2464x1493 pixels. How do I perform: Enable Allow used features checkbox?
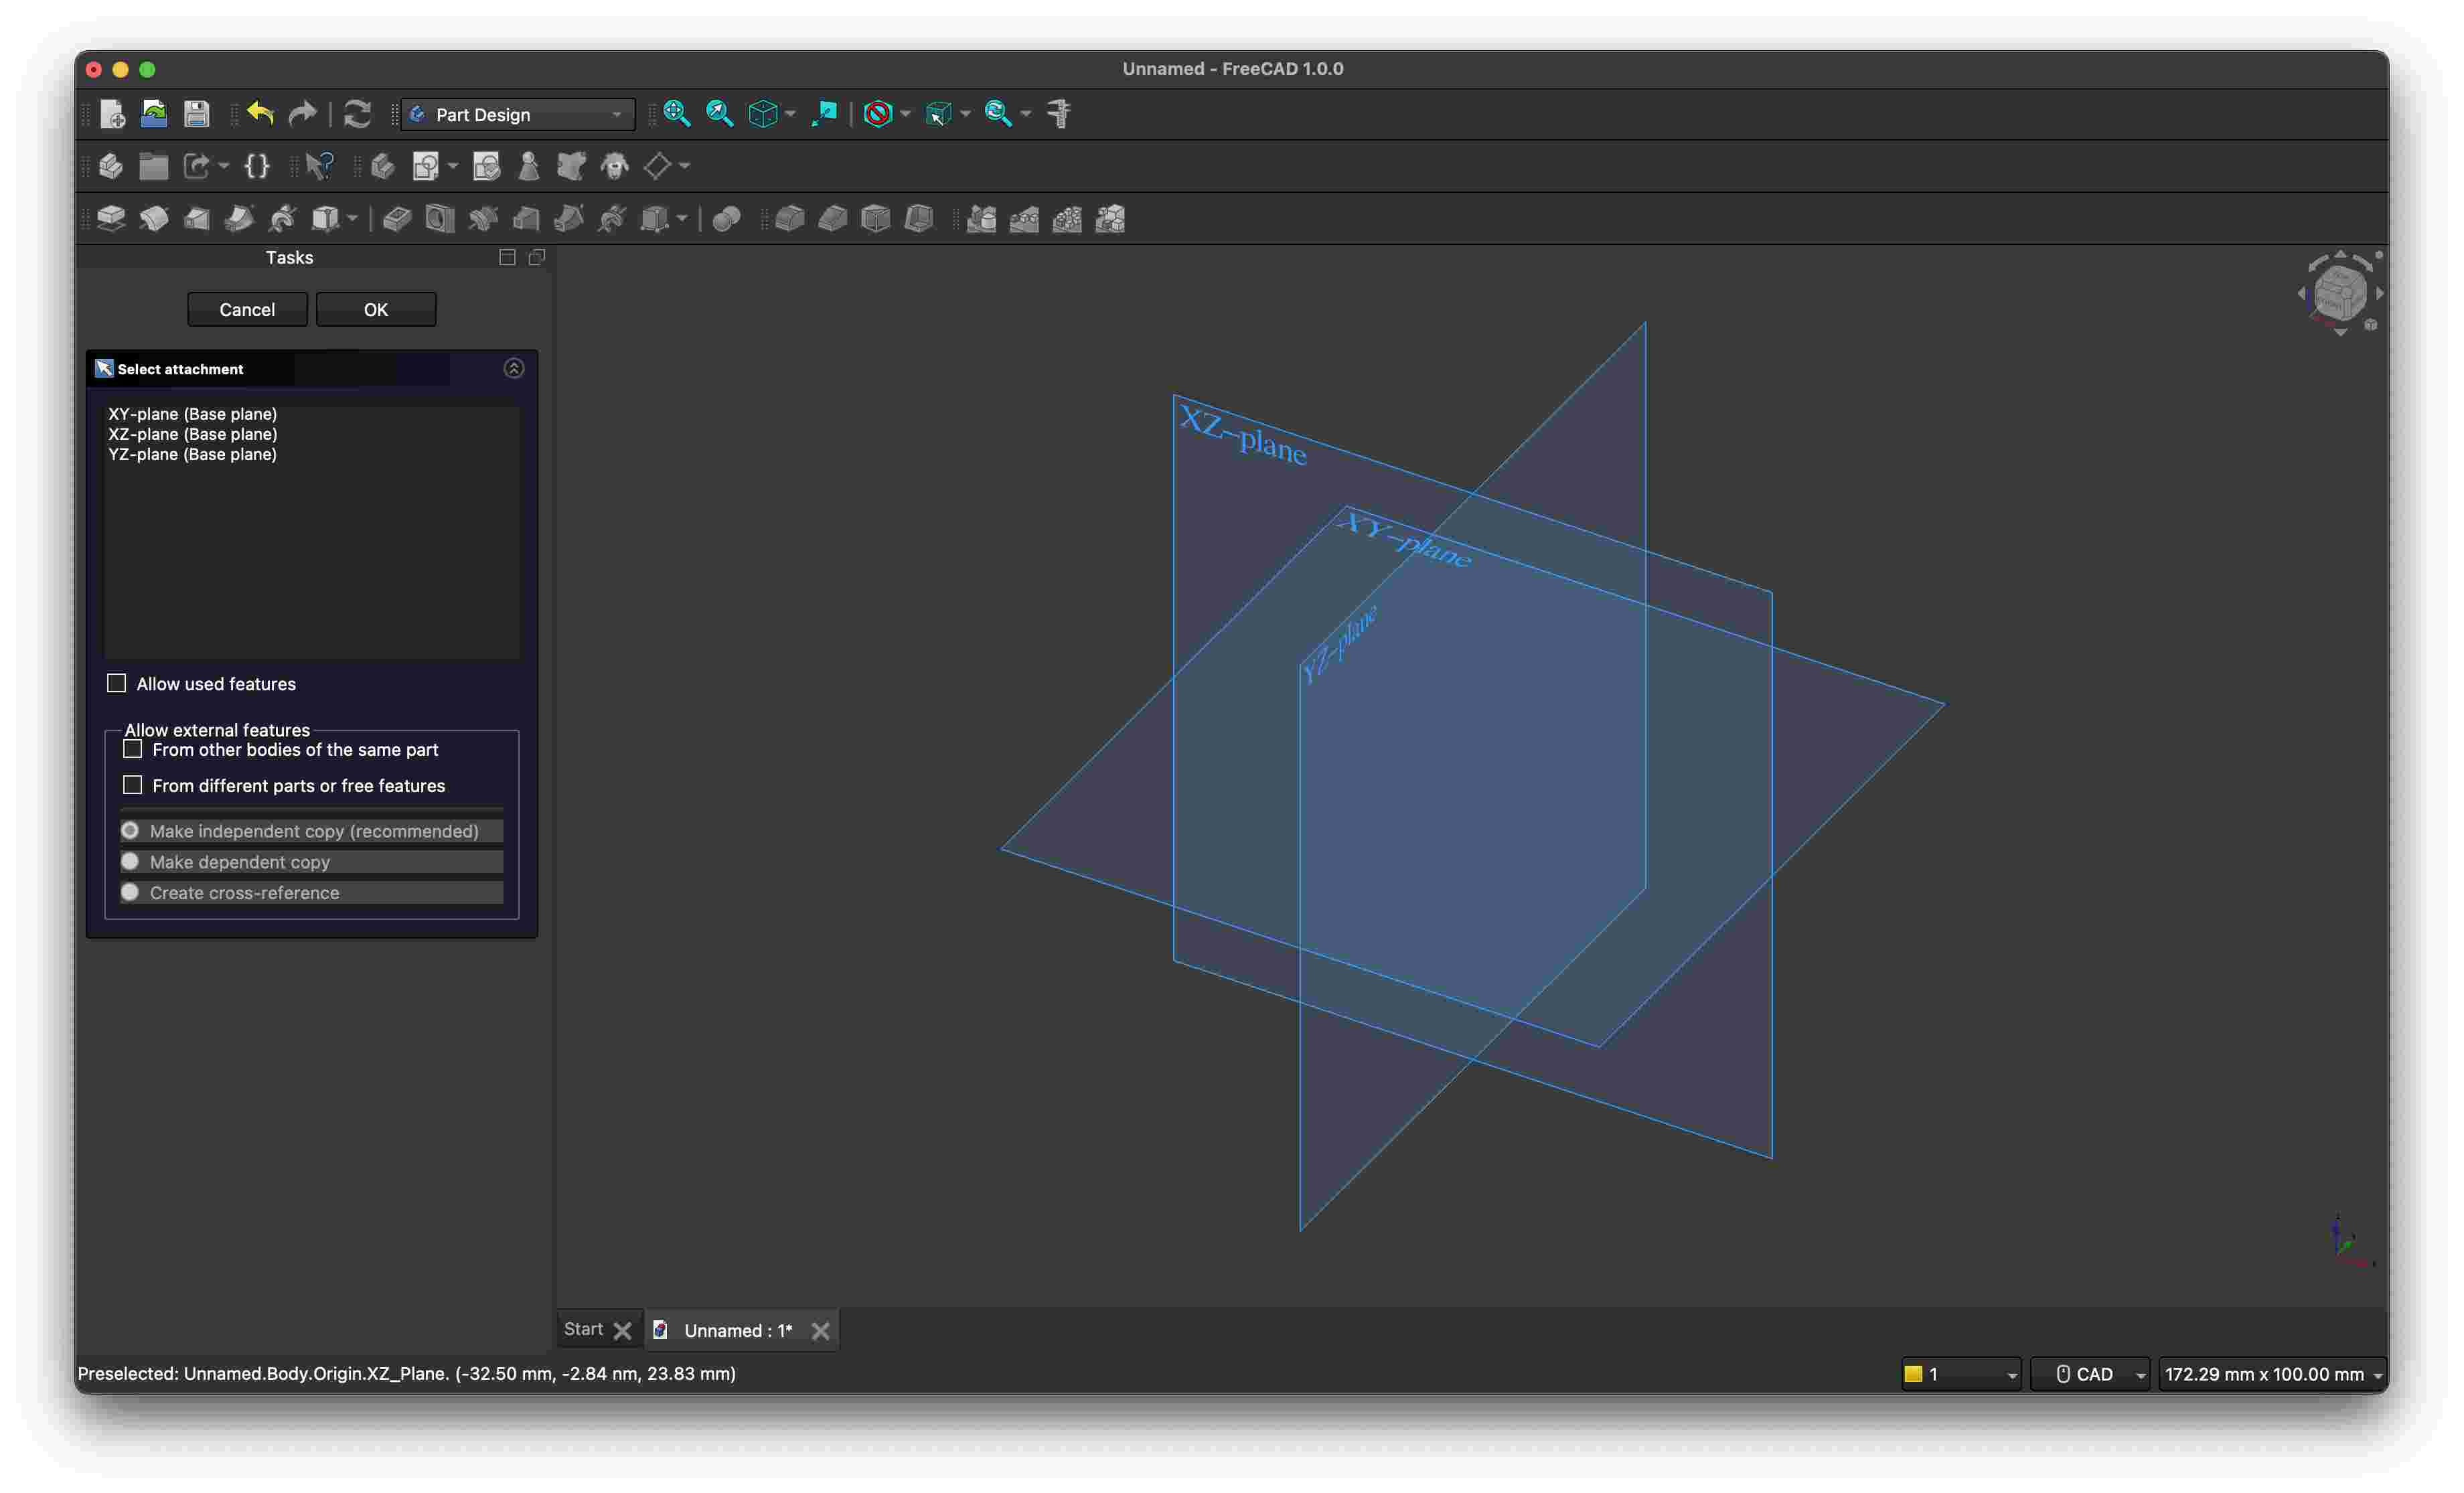click(x=117, y=683)
